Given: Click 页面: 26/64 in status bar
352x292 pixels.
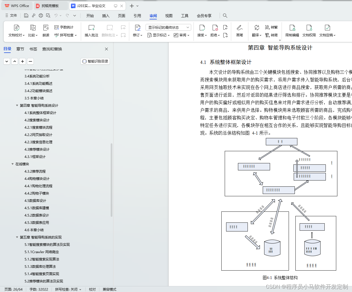Looking at the screenshot, I should click(x=14, y=289).
